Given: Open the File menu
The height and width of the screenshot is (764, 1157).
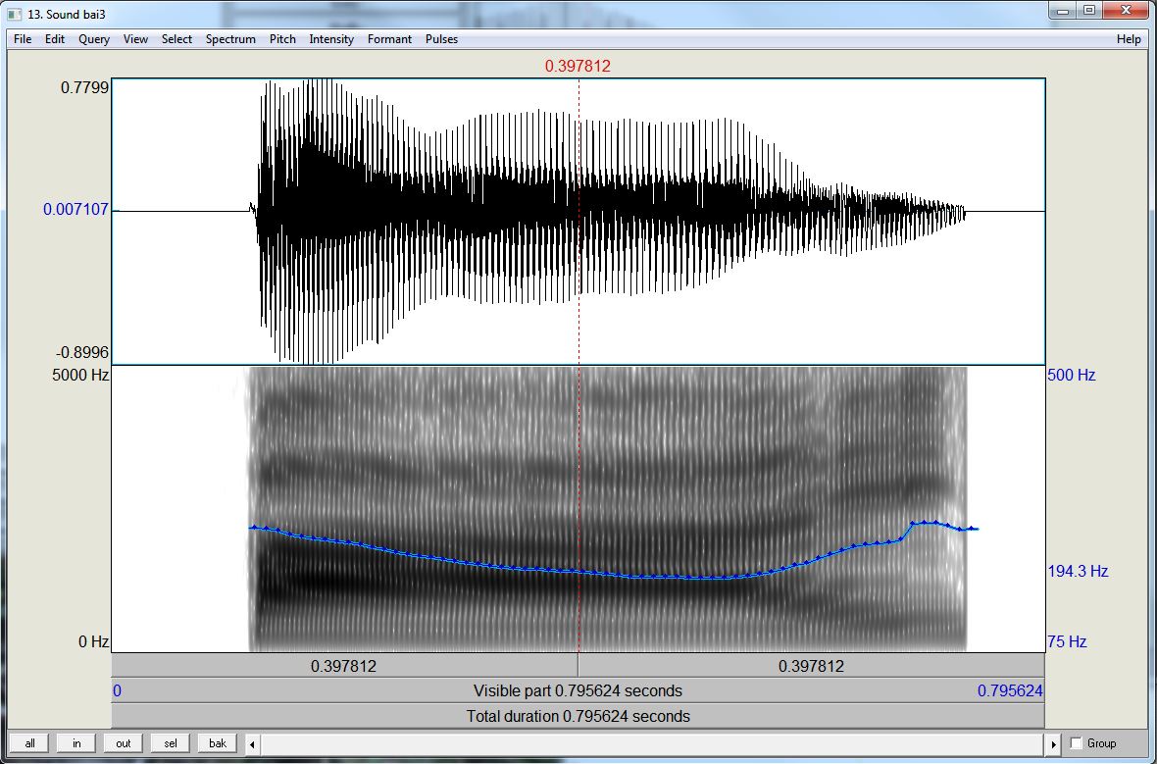Looking at the screenshot, I should [23, 39].
